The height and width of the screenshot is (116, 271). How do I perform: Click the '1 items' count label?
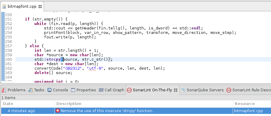point(8,98)
